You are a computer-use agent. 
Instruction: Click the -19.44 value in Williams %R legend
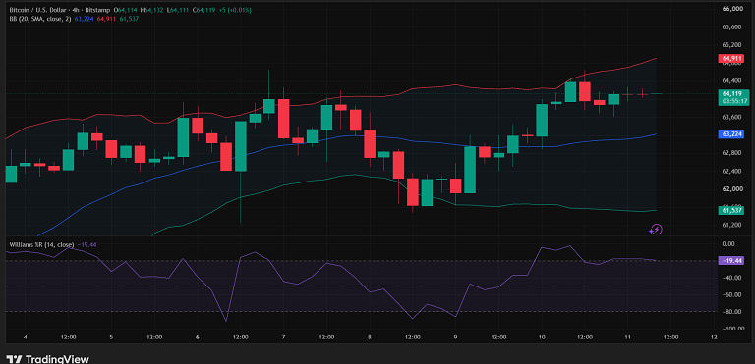(x=87, y=244)
